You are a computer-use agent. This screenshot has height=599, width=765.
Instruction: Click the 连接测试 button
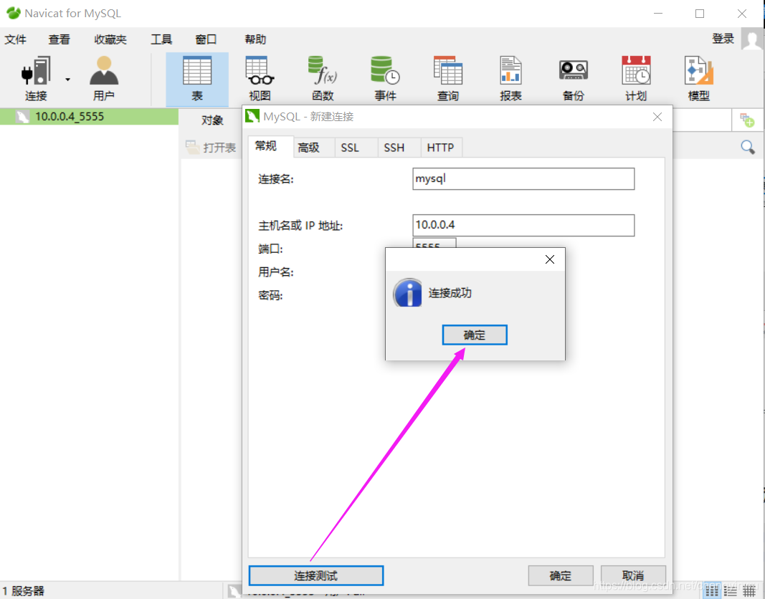pos(316,575)
